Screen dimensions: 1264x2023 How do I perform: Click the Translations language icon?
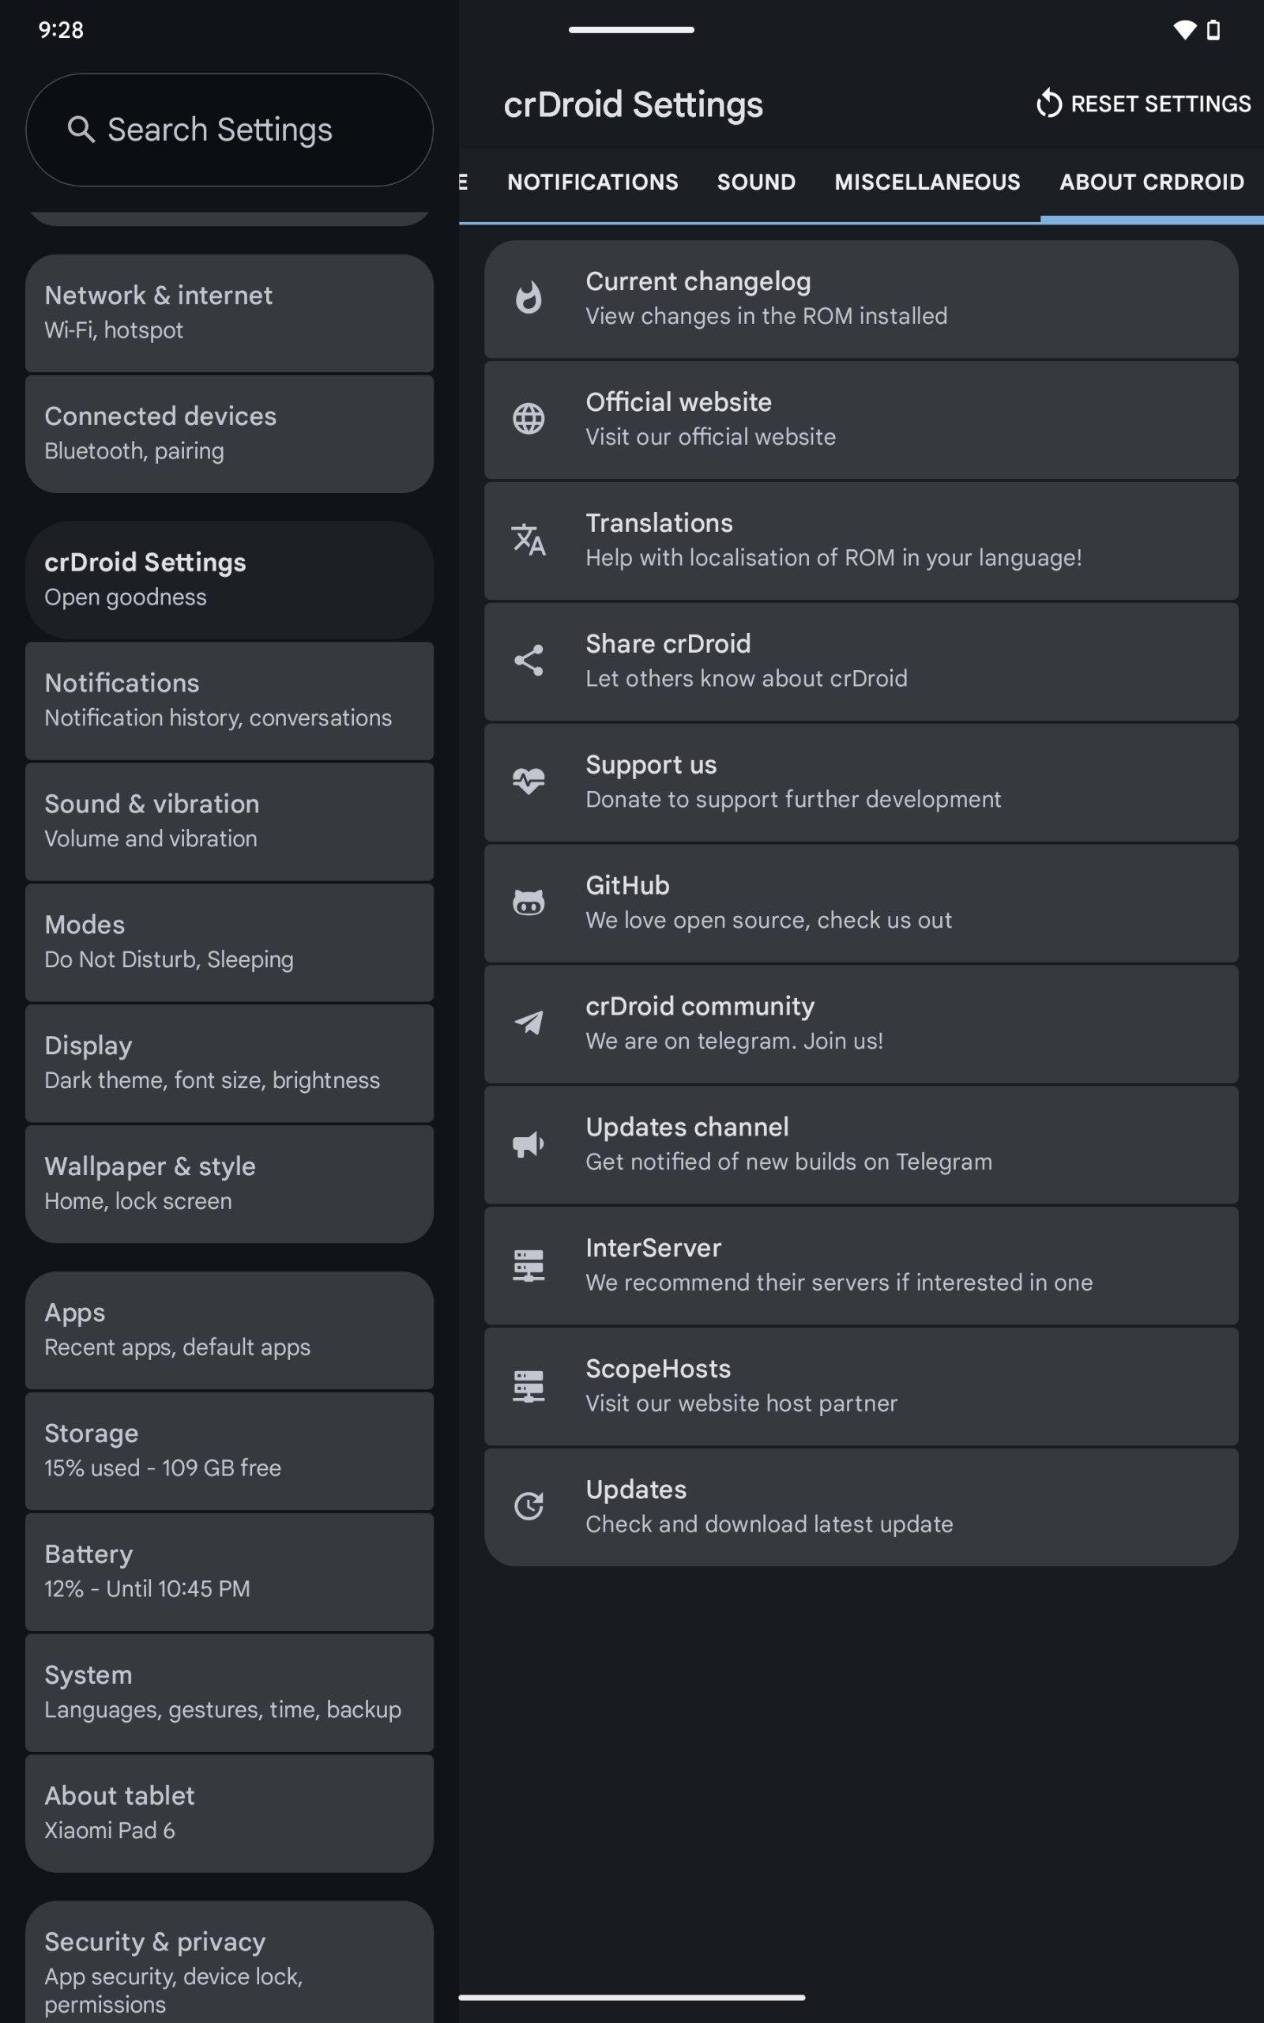pyautogui.click(x=529, y=540)
